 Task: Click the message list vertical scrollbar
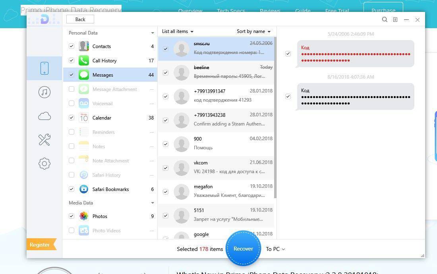[x=275, y=119]
